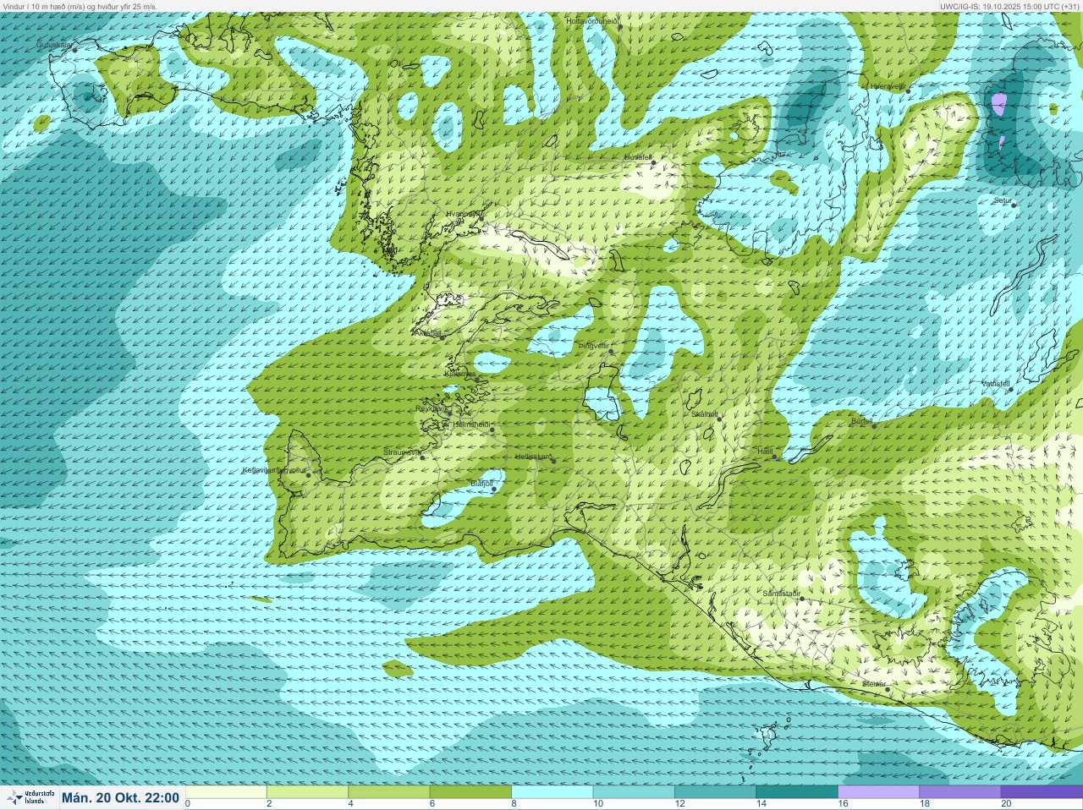The width and height of the screenshot is (1083, 810).
Task: Click the Hæll station label
Action: coord(766,452)
